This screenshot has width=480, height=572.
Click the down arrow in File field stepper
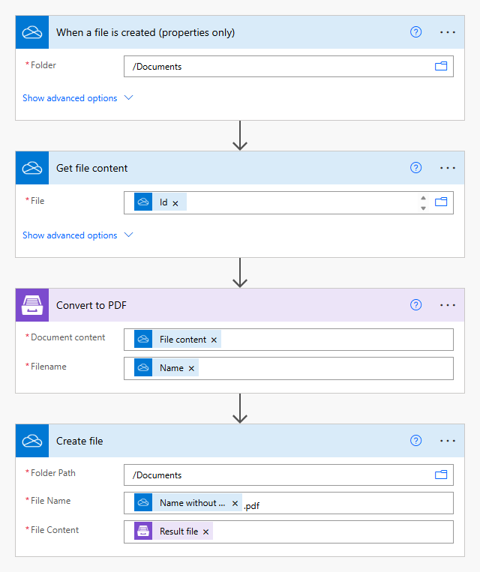tap(424, 208)
